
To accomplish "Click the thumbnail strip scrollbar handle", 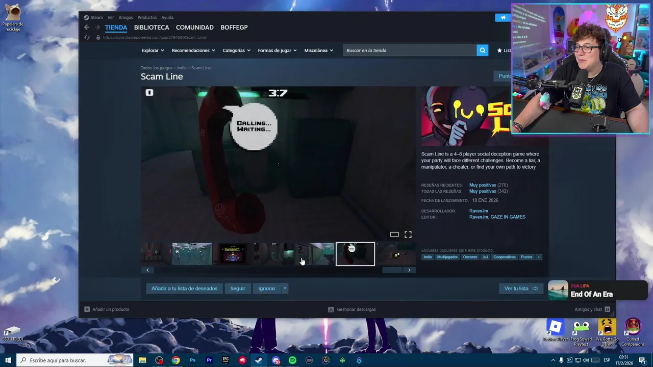I will pyautogui.click(x=392, y=270).
